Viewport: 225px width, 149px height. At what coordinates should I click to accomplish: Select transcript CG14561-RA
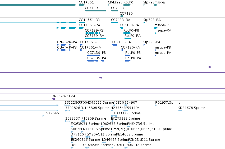point(89,25)
